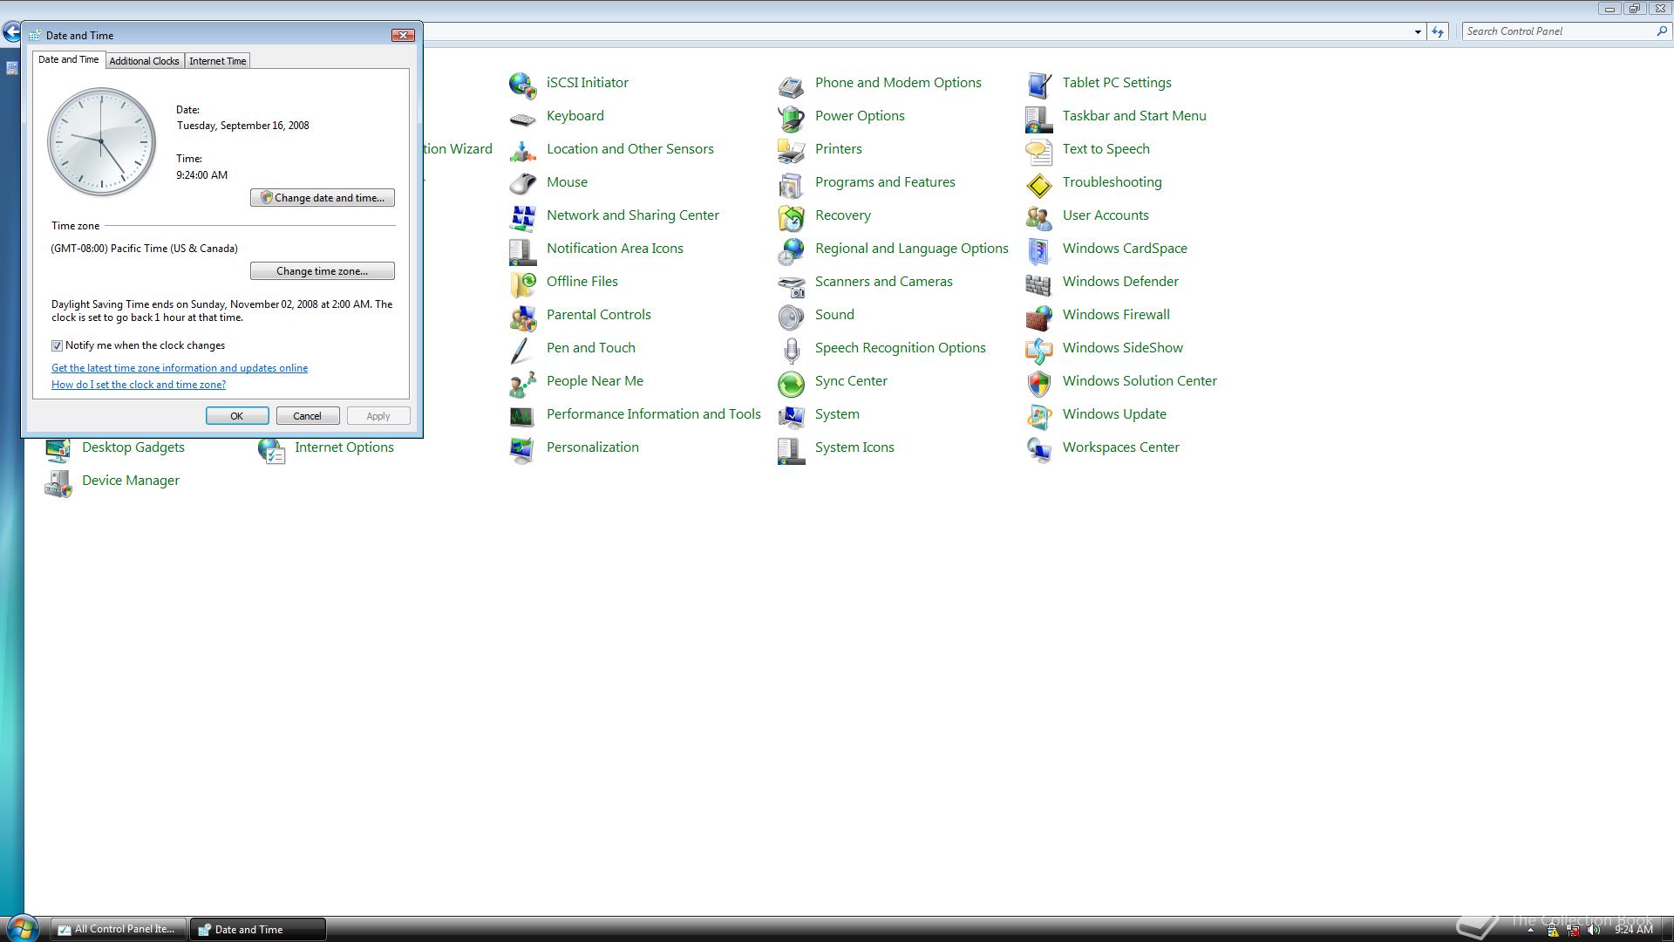
Task: Toggle Notify me when clock changes checkbox
Action: point(58,346)
